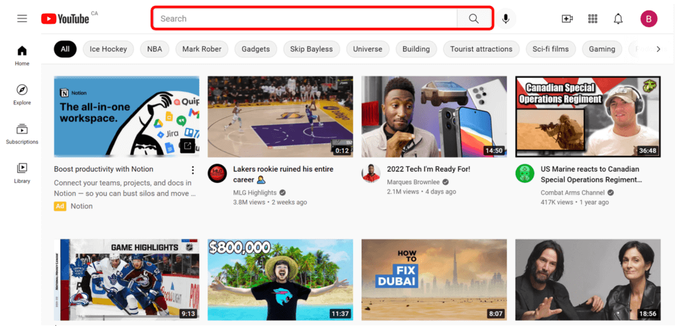Go to Home in sidebar
This screenshot has width=677, height=326.
pos(22,56)
